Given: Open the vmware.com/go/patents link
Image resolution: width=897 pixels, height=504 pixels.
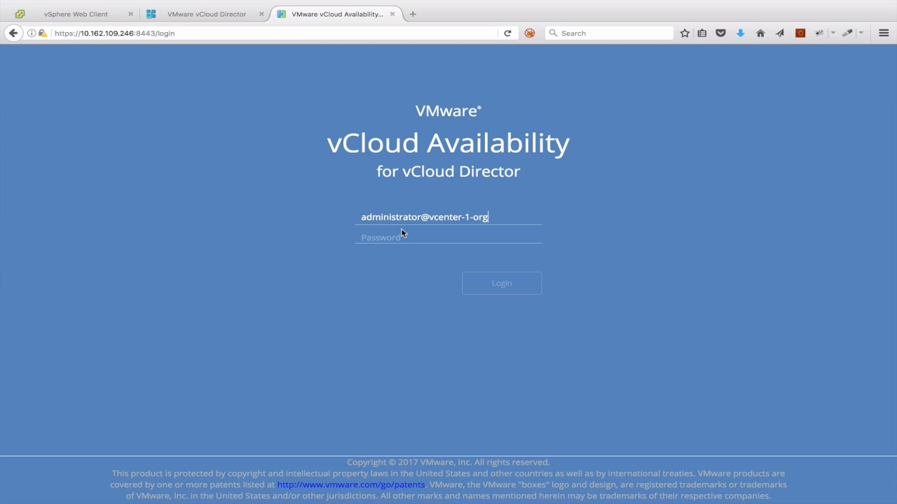Looking at the screenshot, I should tap(351, 484).
